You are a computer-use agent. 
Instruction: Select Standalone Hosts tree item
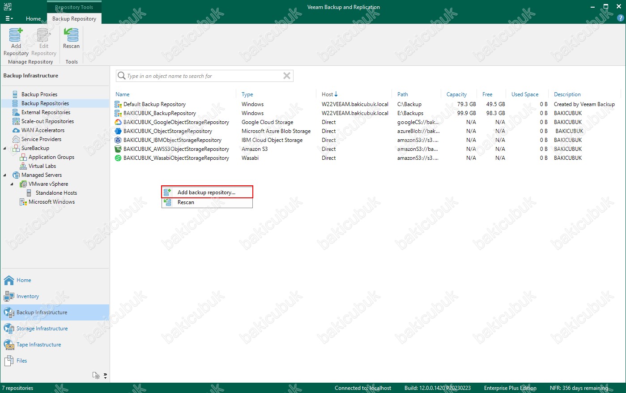point(56,193)
